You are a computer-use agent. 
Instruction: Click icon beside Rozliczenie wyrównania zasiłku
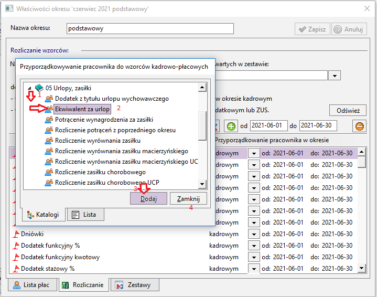coord(49,141)
